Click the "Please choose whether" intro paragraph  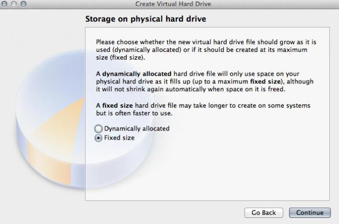pyautogui.click(x=203, y=50)
